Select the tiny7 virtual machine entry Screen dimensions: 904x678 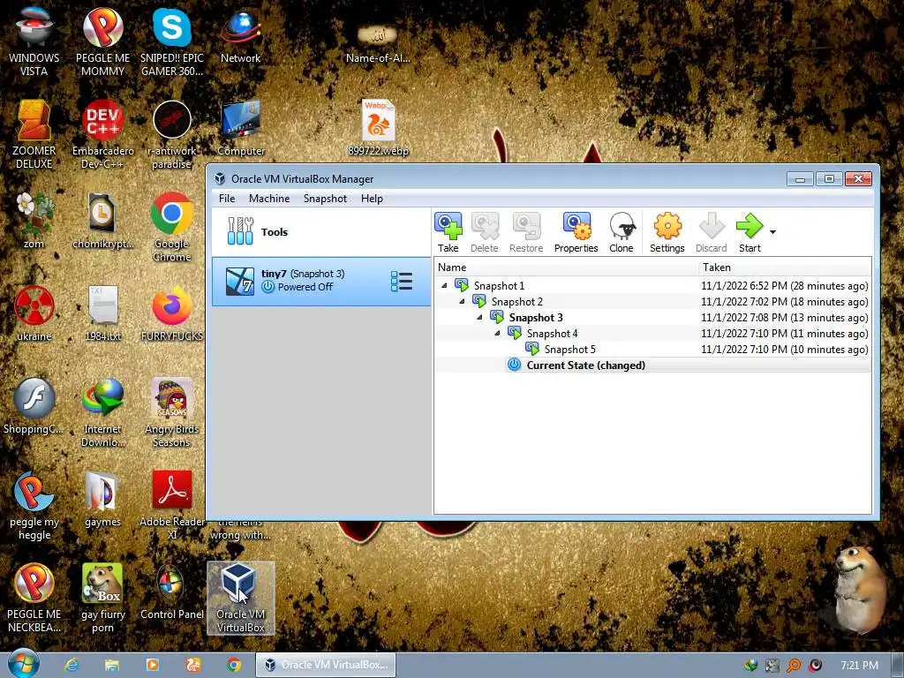pos(321,282)
